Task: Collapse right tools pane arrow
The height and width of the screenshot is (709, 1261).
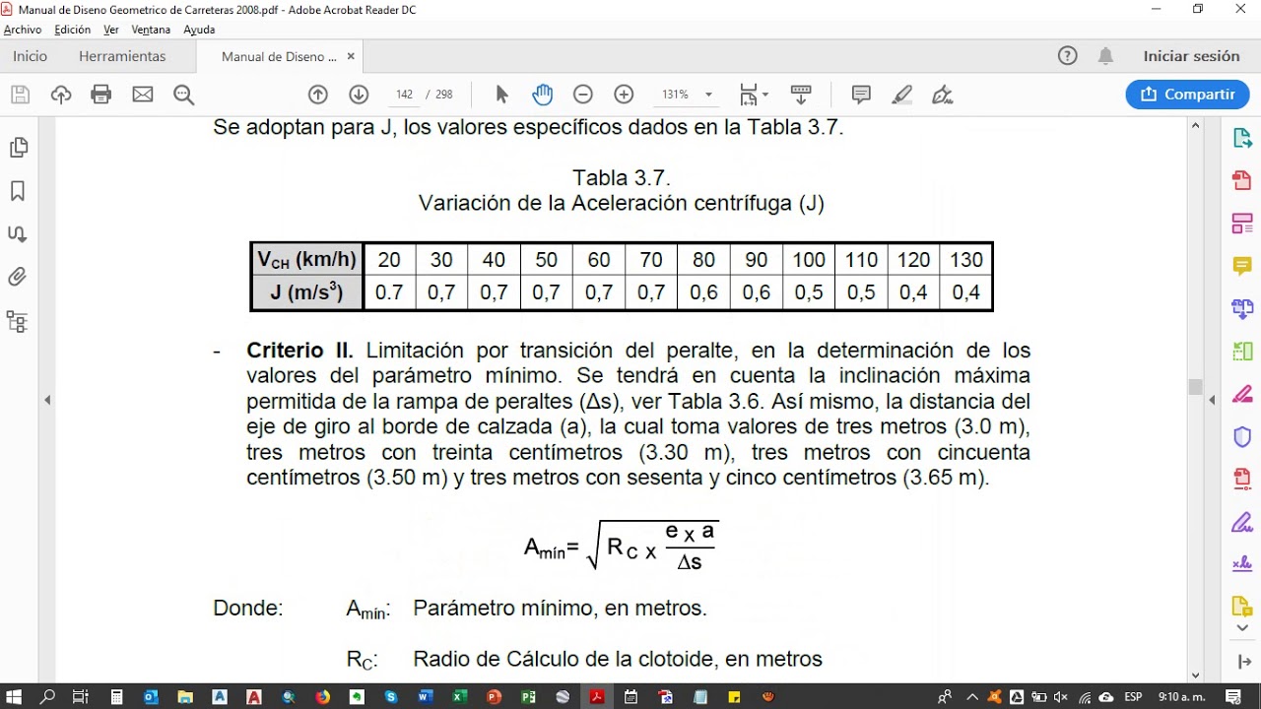Action: [1242, 662]
